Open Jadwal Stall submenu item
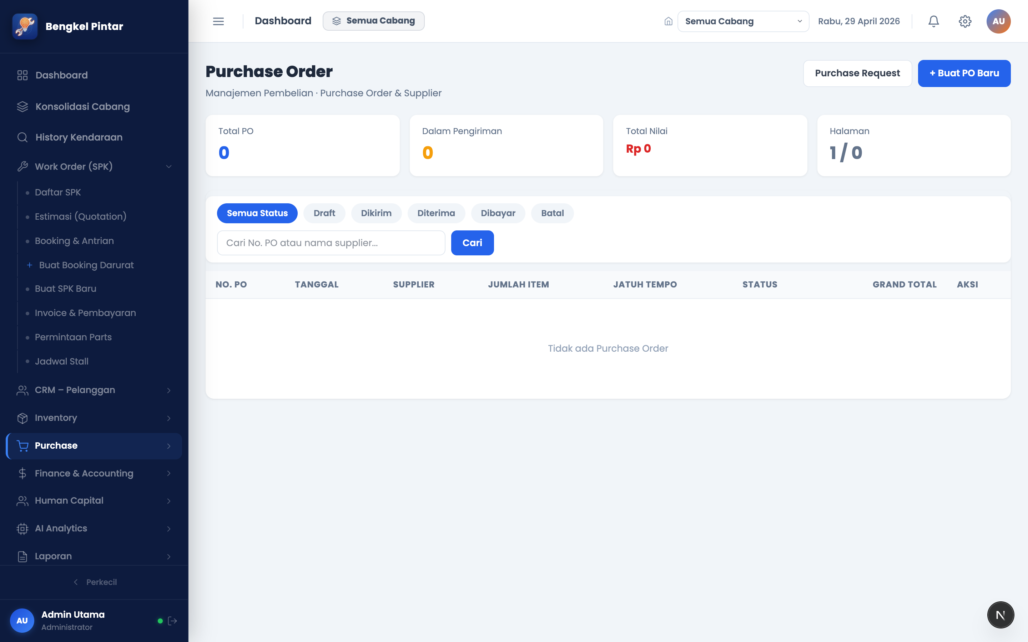This screenshot has width=1028, height=642. 62,361
